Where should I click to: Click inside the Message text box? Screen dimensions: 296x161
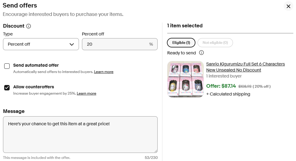pos(80,135)
